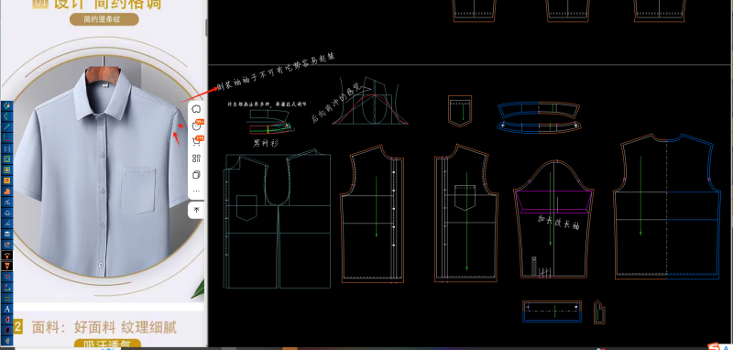Click the 男衬衫 handwritten label
This screenshot has width=733, height=350.
point(265,144)
